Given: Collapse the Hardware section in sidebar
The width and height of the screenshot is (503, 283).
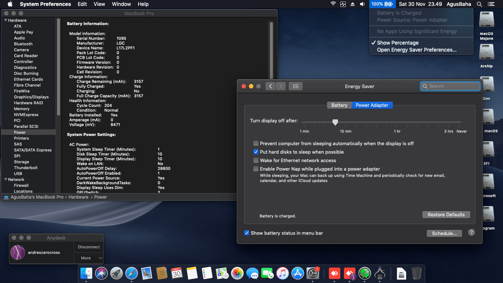Looking at the screenshot, I should [x=6, y=20].
